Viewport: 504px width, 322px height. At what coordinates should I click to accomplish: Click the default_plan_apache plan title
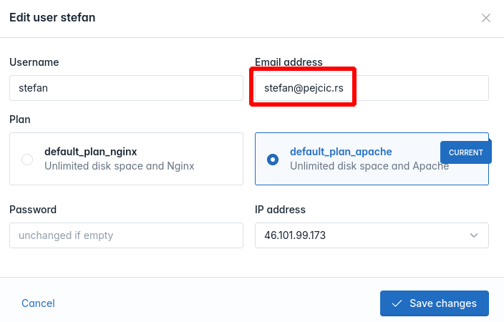pos(341,152)
